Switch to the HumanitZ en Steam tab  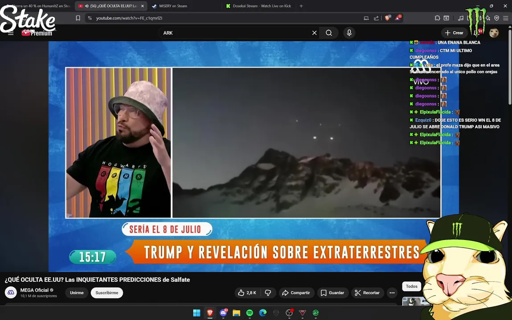(x=38, y=6)
